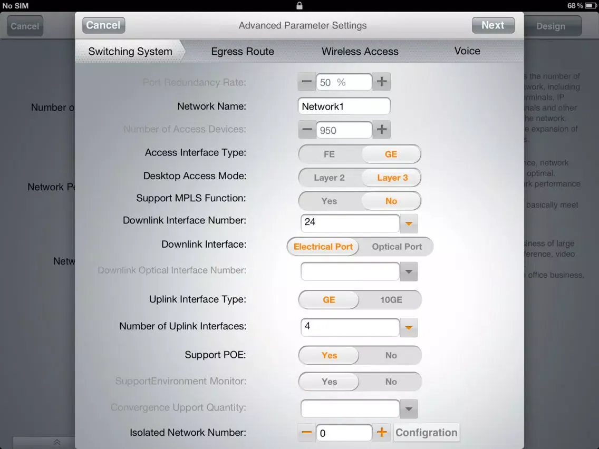Switch to the Switching System tab
This screenshot has height=449, width=599.
(130, 51)
